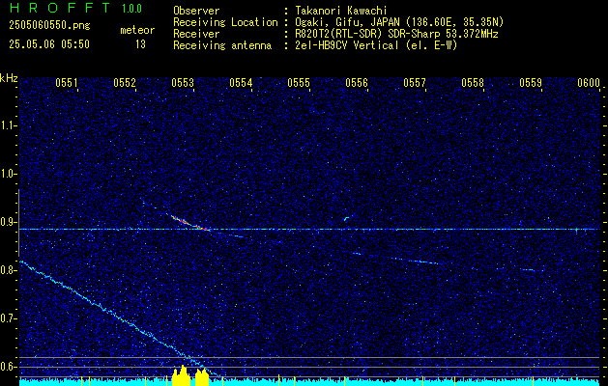Viewport: 608px width, 386px height.
Task: Click the right yellow signal-level peak
Action: 202,376
